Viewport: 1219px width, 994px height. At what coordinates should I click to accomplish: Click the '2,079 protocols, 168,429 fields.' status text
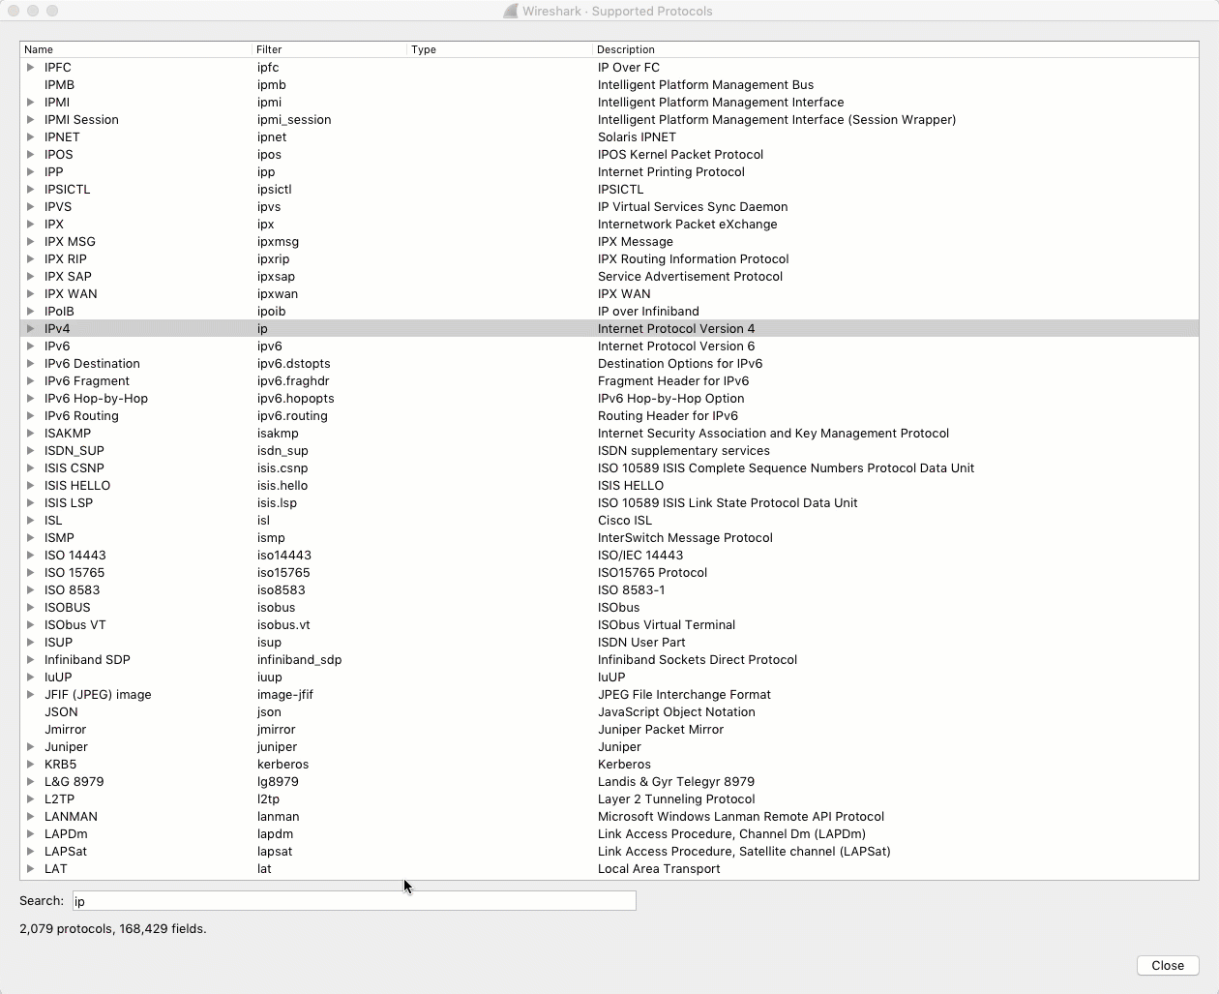pyautogui.click(x=113, y=928)
